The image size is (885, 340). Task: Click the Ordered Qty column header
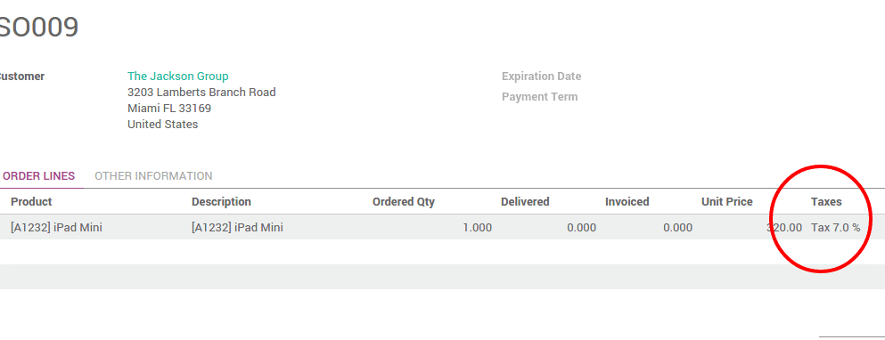point(404,201)
